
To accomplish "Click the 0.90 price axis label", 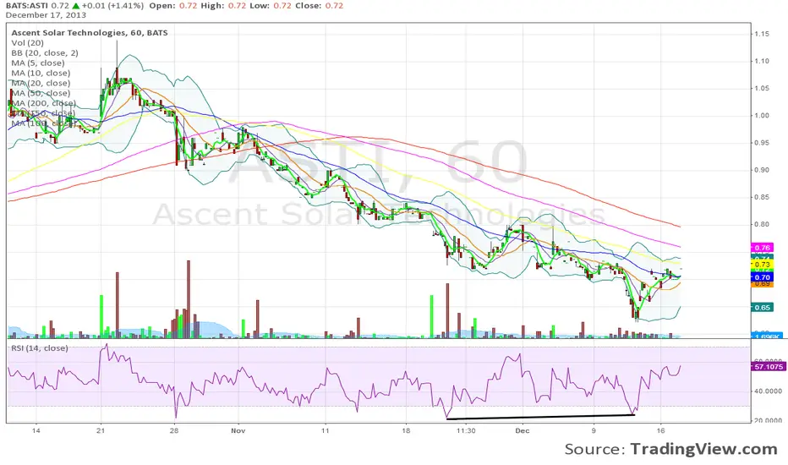I will pos(762,170).
